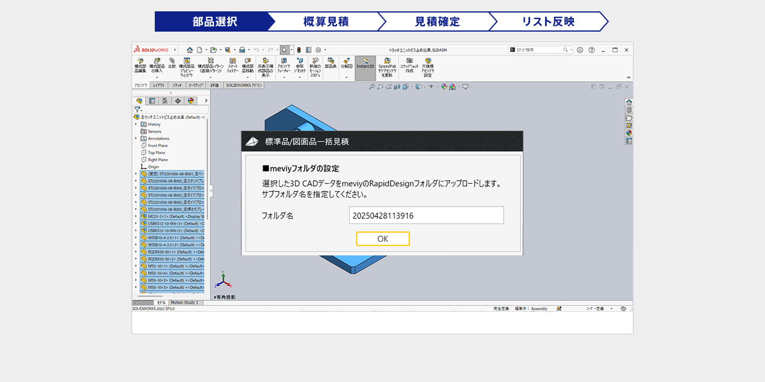
Task: Click the folder name input field
Action: (x=426, y=215)
